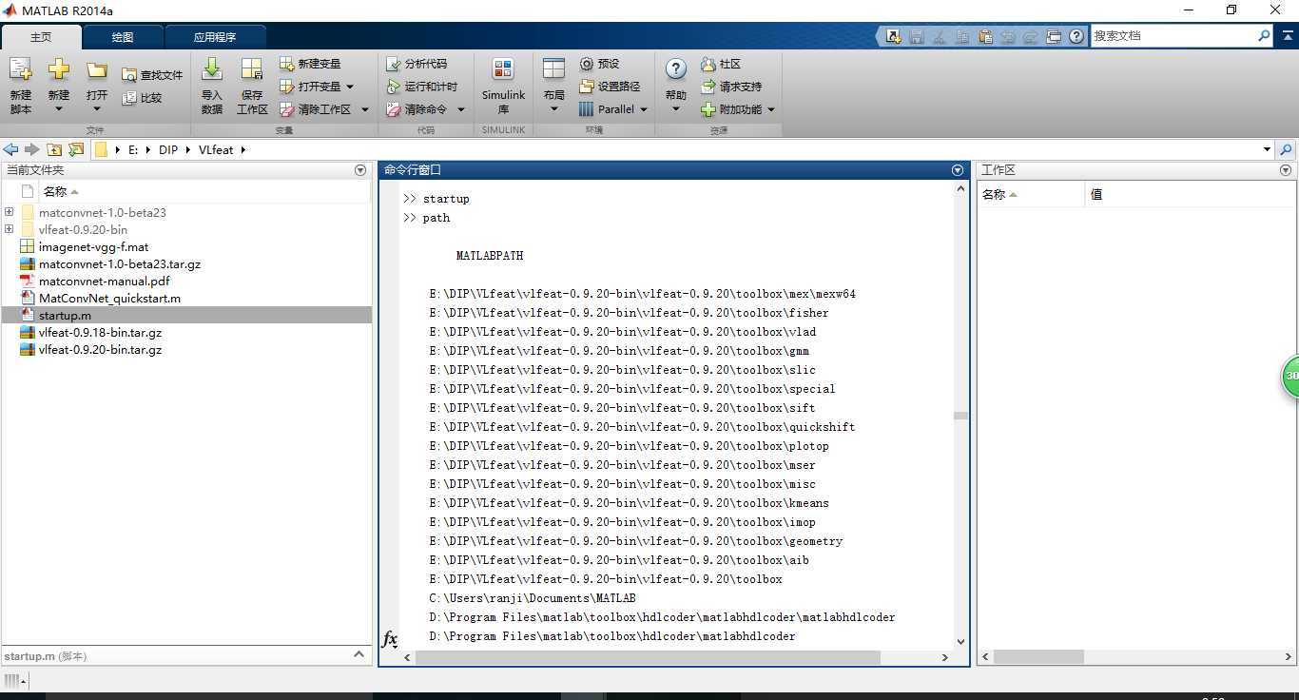Viewport: 1299px width, 700px height.
Task: Open the Clear Workspace (清除工作区) dropdown
Action: coord(365,109)
